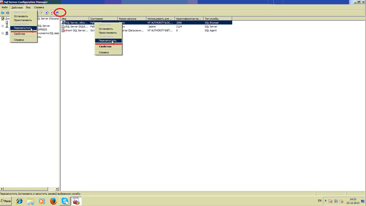Choose Перезапустить in the right context menu

108,40
